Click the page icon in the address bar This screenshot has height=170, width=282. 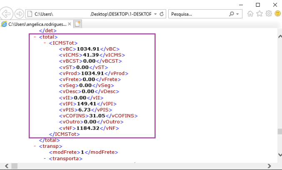pyautogui.click(x=30, y=14)
